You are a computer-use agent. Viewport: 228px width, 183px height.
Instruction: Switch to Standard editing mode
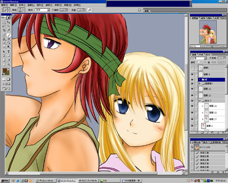click(x=4, y=79)
